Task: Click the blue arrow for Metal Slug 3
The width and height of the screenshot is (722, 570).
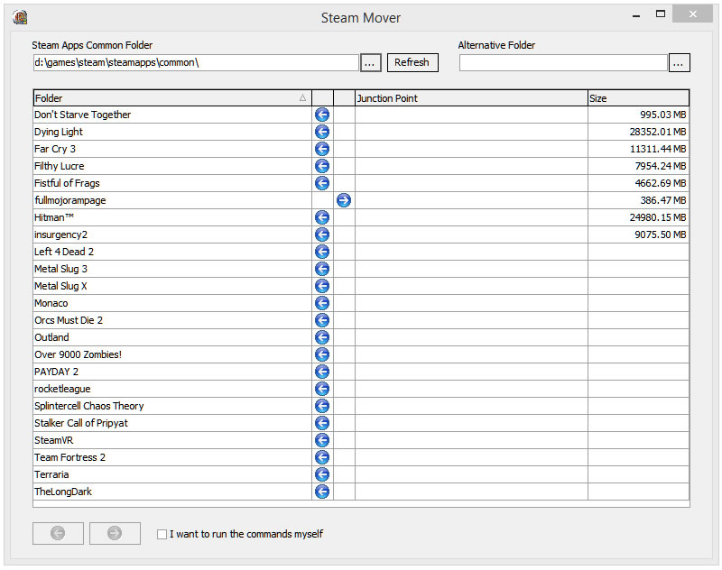Action: coord(322,269)
